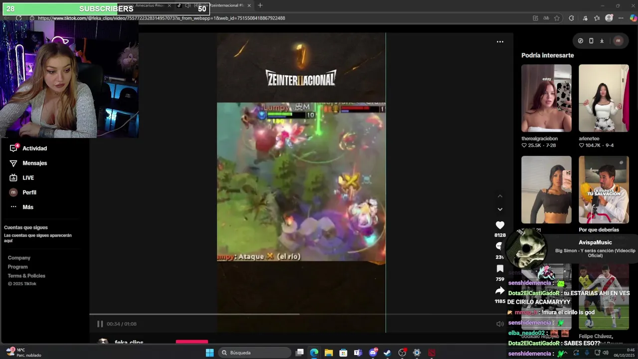Open File Explorer from taskbar
Image resolution: width=638 pixels, height=359 pixels.
point(328,353)
